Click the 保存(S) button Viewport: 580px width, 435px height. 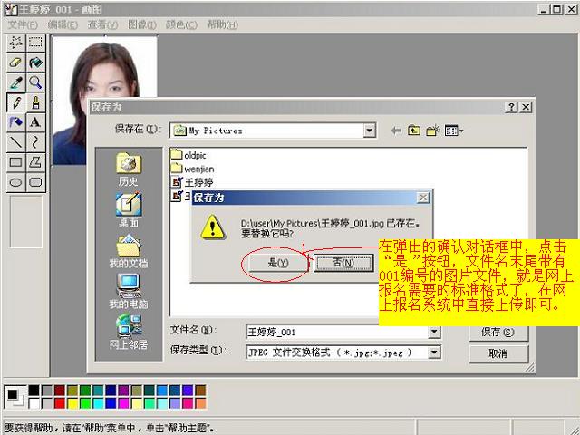(498, 333)
